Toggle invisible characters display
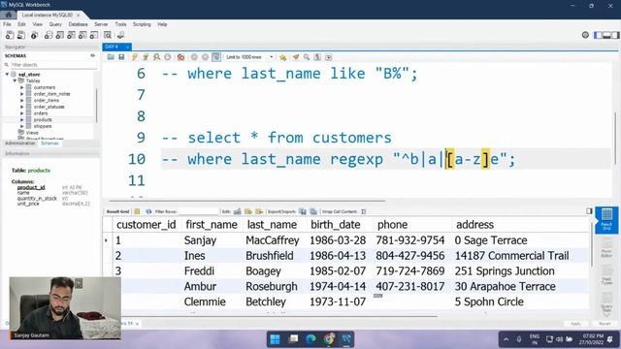621x349 pixels. coord(317,57)
